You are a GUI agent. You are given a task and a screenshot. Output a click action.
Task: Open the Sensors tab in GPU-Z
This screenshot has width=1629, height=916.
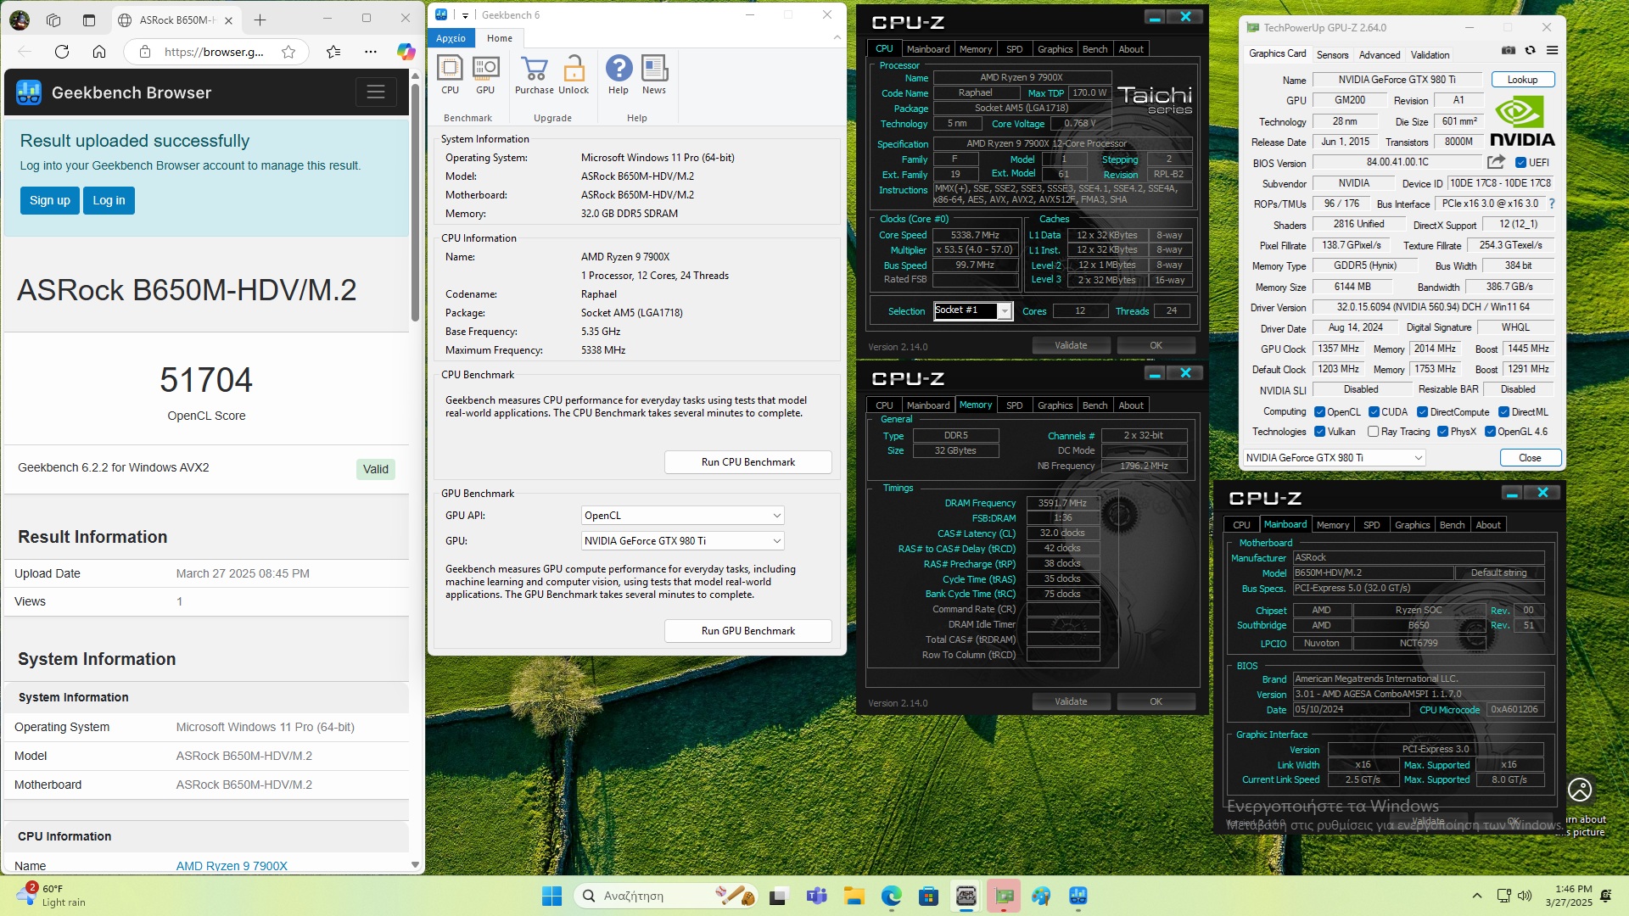(x=1332, y=55)
